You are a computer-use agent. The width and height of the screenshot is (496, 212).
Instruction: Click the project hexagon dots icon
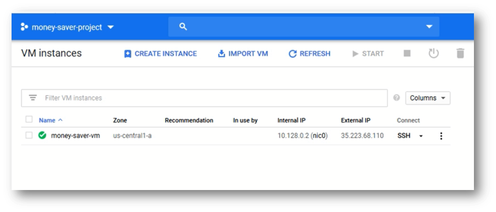(24, 27)
